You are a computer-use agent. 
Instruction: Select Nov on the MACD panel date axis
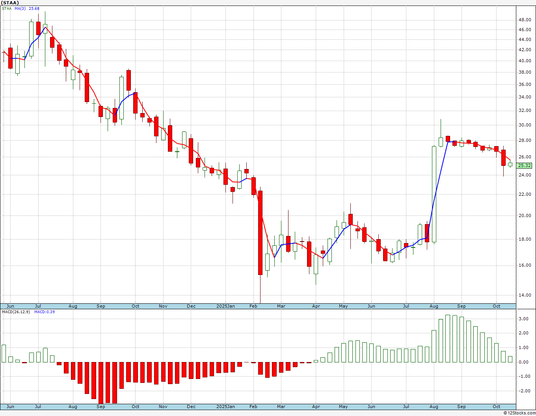pos(163,407)
